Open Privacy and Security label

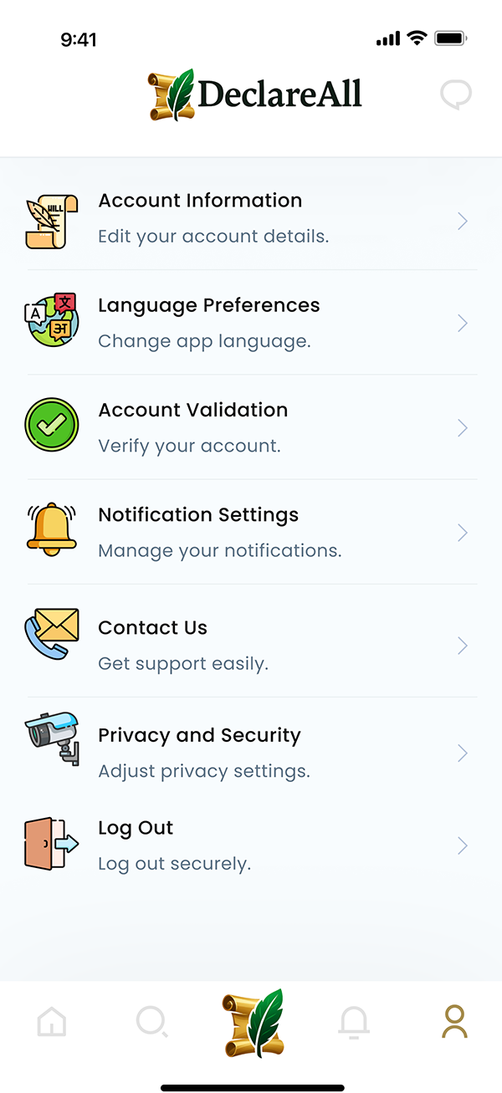tap(199, 735)
